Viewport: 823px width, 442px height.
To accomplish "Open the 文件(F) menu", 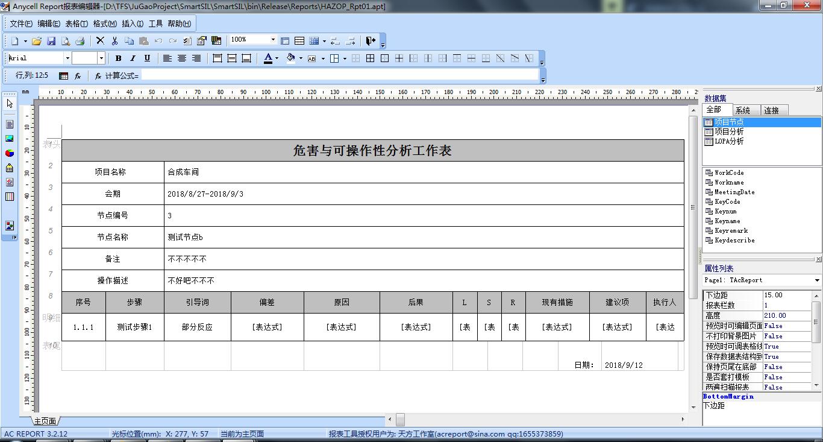I will 21,24.
